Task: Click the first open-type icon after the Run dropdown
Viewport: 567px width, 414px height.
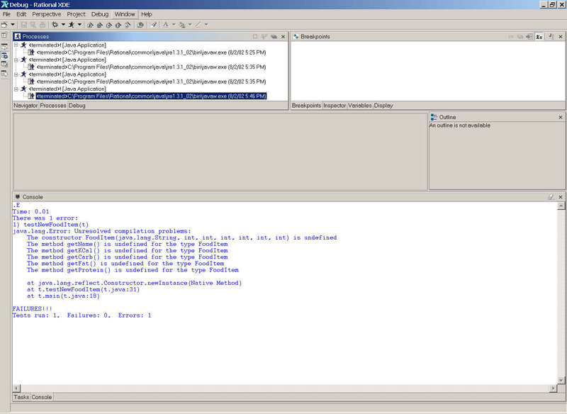Action: tap(91, 25)
